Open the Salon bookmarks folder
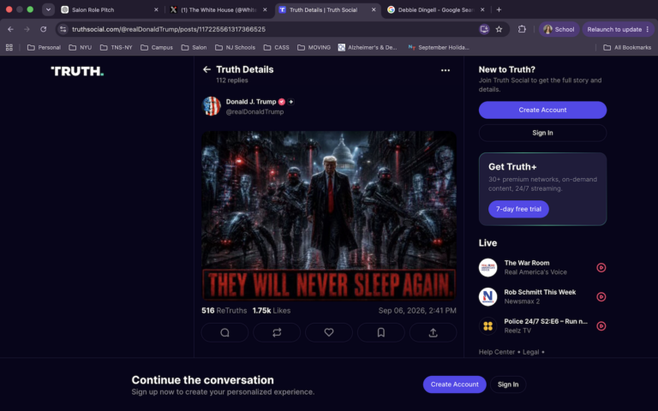 [194, 47]
